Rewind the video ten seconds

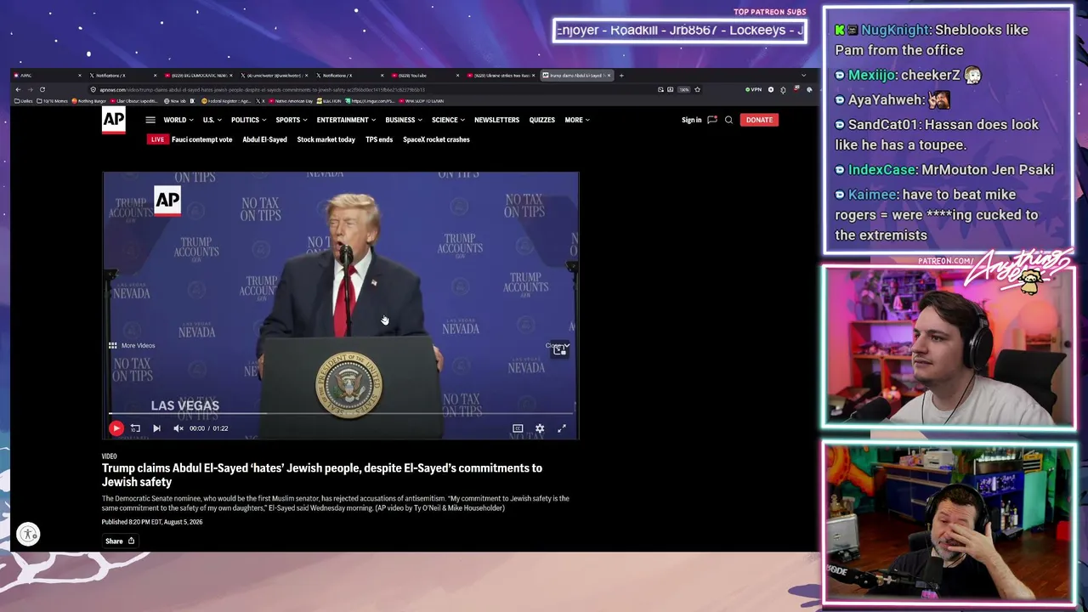pyautogui.click(x=135, y=428)
